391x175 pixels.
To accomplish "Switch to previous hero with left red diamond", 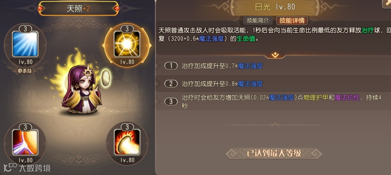I will (x=40, y=8).
